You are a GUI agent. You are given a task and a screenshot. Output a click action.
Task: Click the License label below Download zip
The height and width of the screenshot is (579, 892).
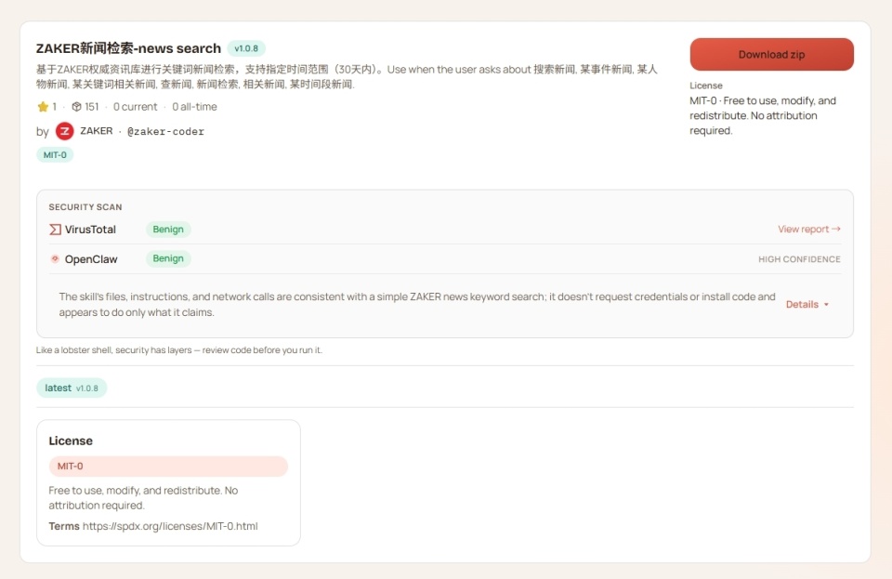click(x=706, y=86)
